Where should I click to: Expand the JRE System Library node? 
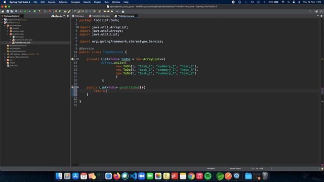point(5,54)
